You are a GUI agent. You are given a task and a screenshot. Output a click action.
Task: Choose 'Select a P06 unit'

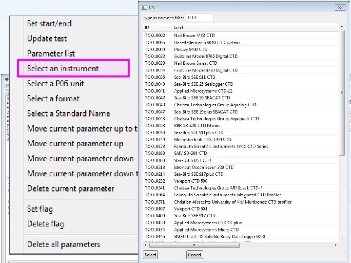click(56, 83)
